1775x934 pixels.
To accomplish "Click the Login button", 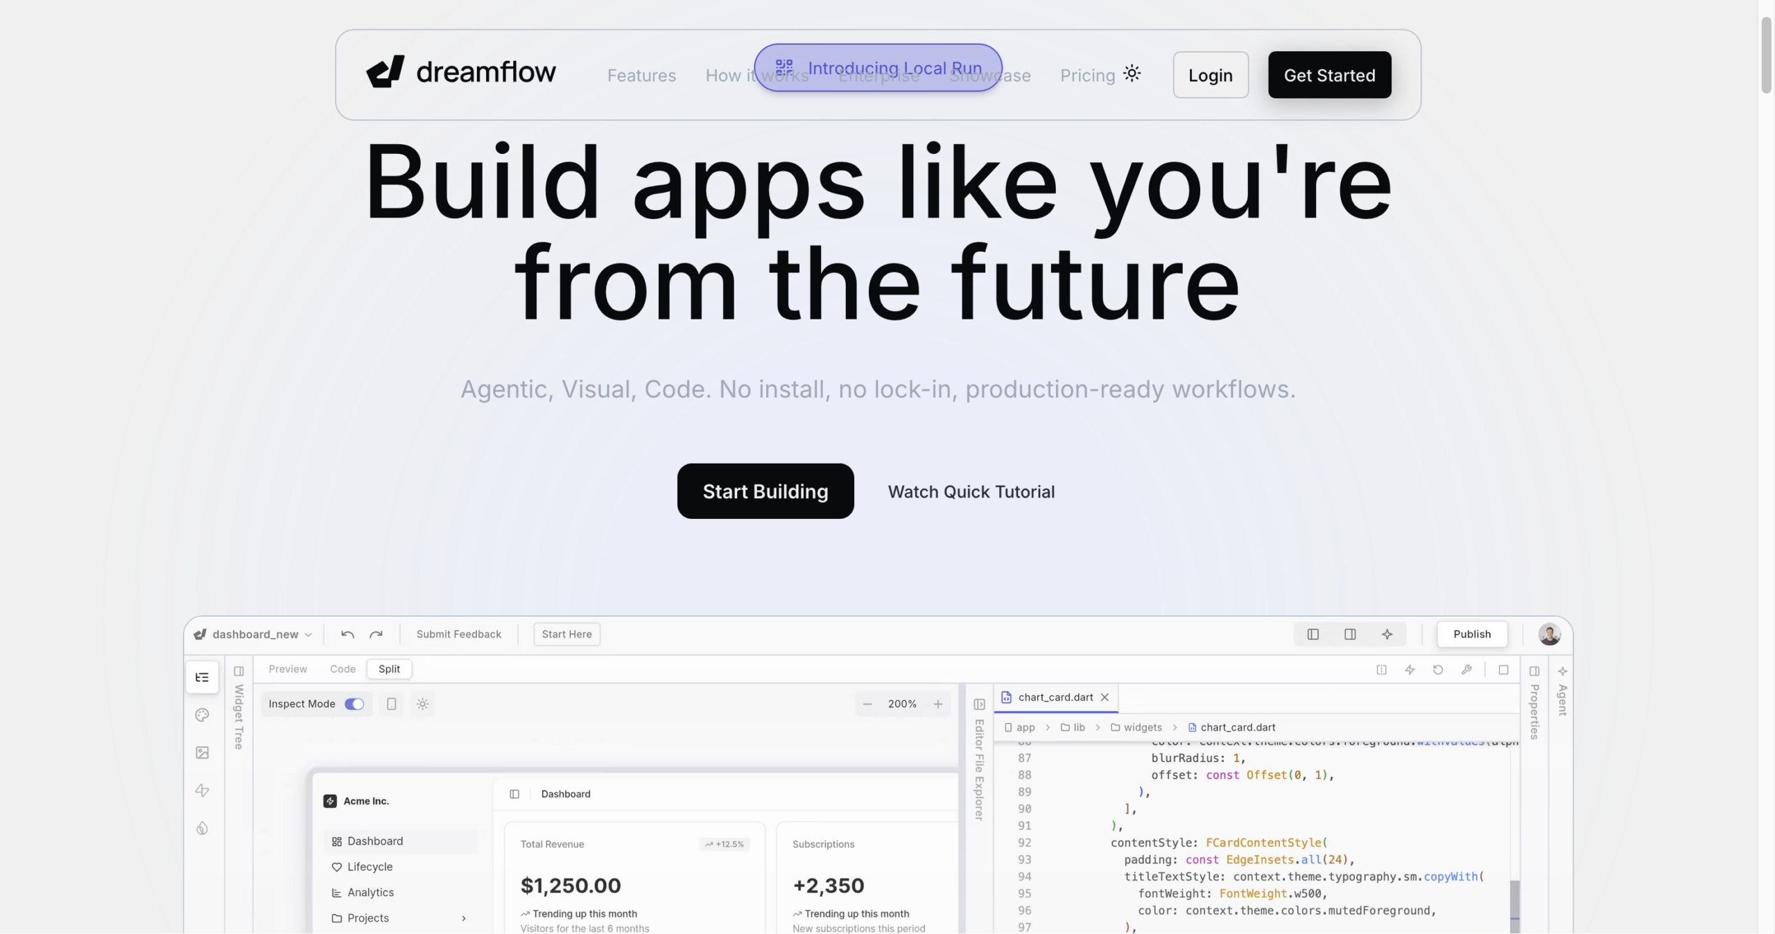I will [x=1211, y=75].
